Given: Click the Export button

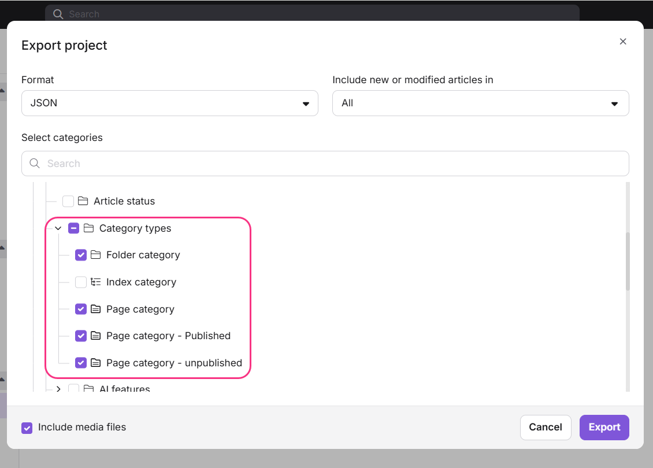Looking at the screenshot, I should (604, 427).
